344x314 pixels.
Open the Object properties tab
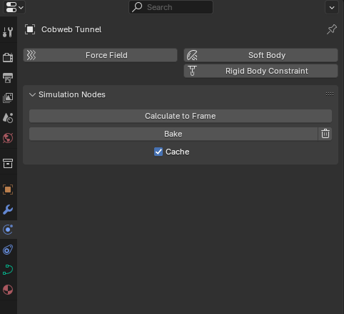click(x=8, y=190)
